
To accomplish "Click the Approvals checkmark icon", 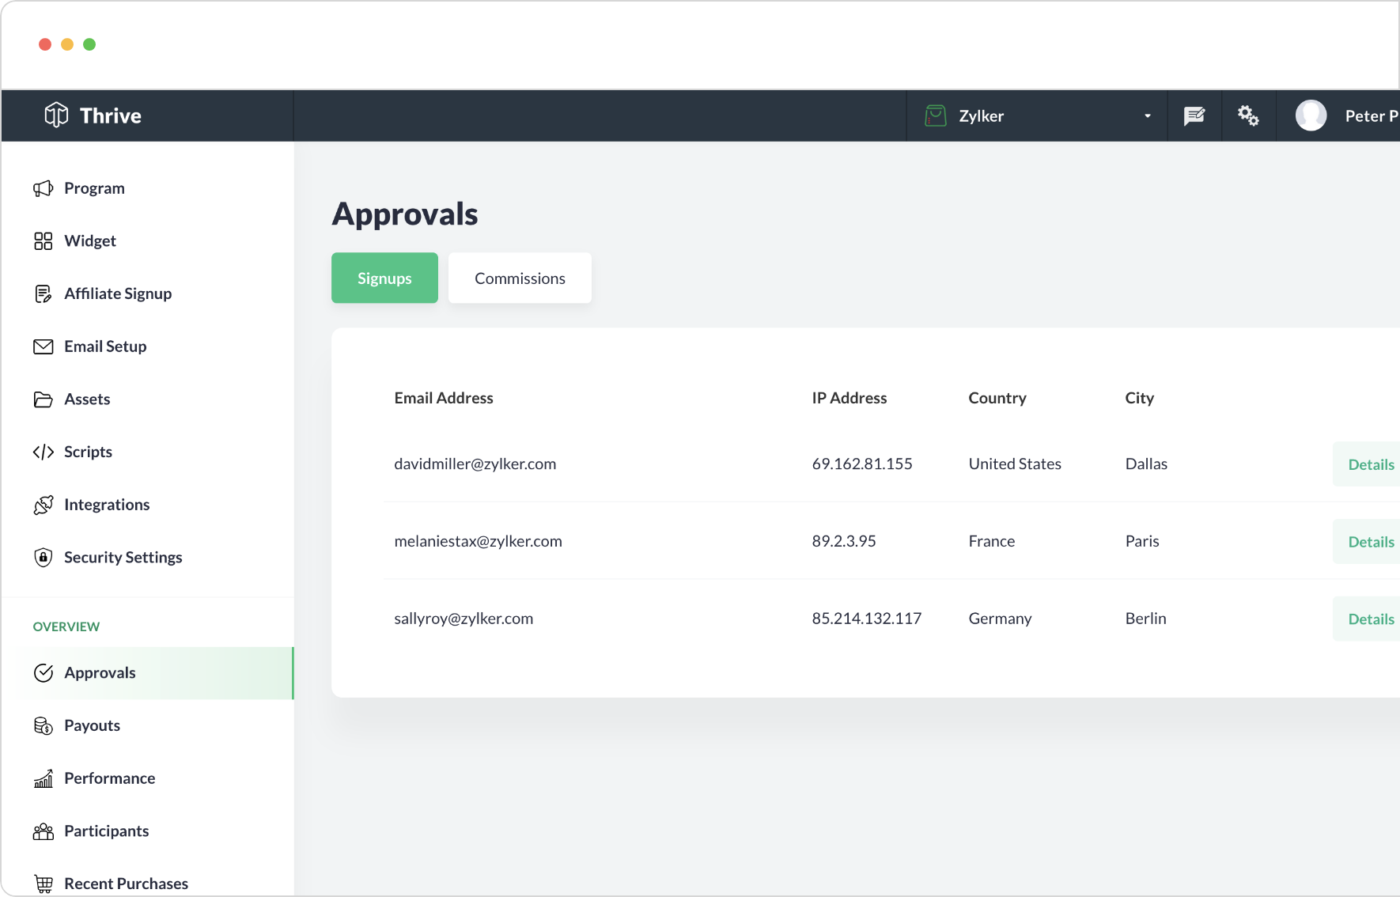I will 44,673.
